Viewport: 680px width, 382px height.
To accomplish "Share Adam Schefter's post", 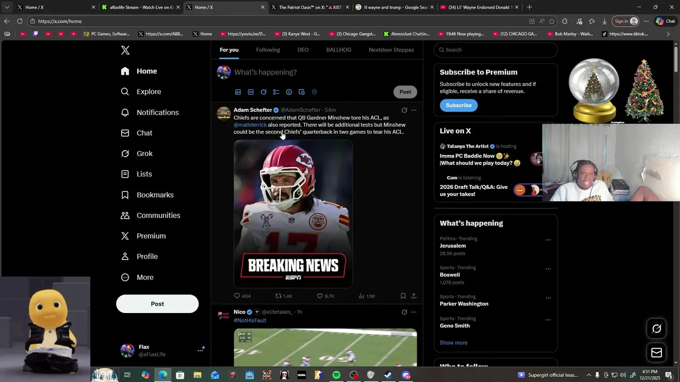I will [x=414, y=296].
